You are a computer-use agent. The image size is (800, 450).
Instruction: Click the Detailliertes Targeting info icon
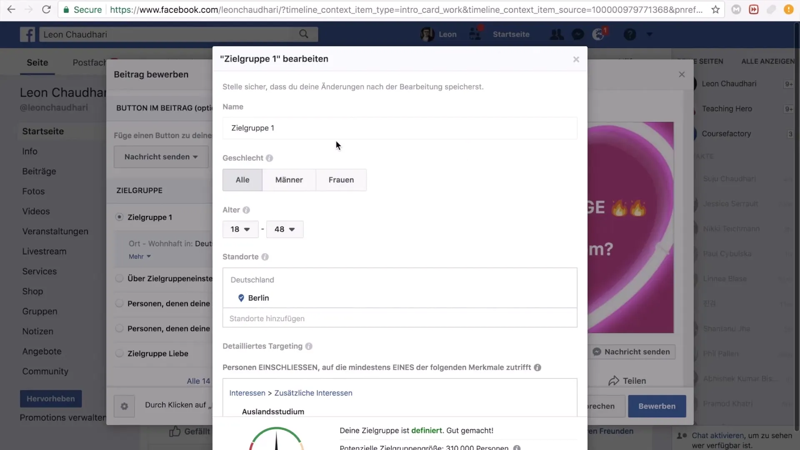309,346
